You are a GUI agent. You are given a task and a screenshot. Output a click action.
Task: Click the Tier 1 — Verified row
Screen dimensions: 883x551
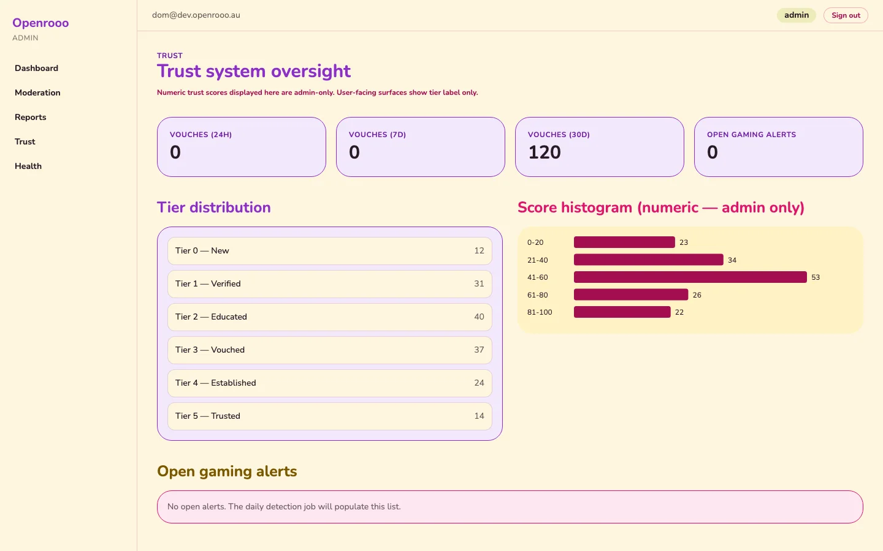(330, 284)
